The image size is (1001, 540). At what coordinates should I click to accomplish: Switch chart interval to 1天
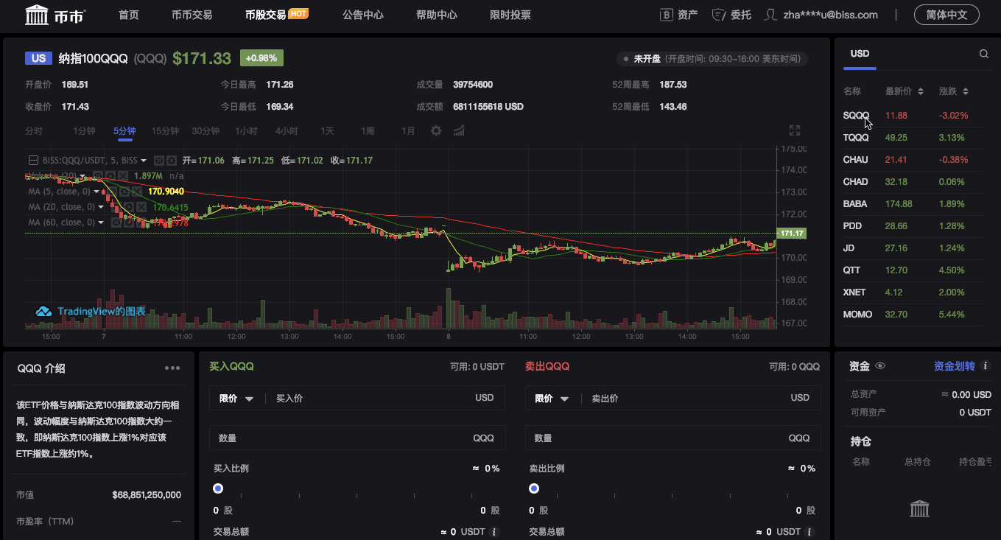tap(327, 131)
